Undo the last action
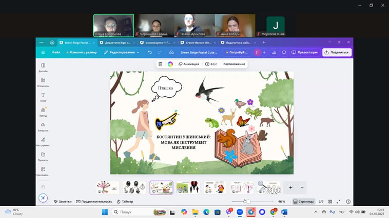 point(150,53)
